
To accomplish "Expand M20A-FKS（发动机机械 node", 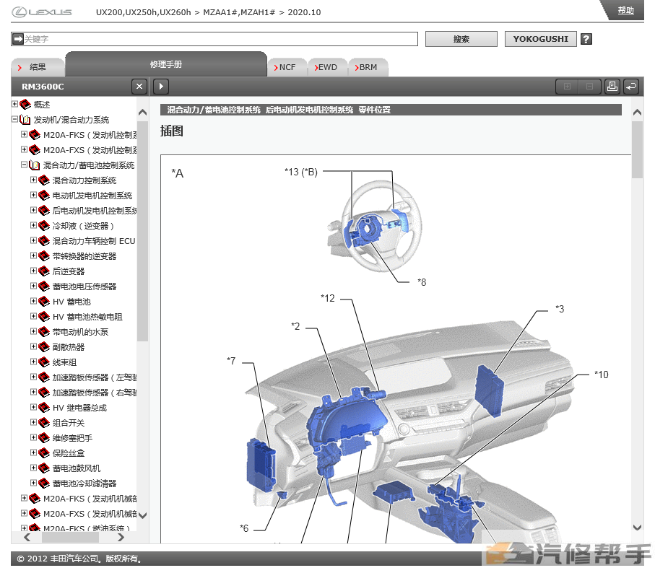I will pos(25,498).
